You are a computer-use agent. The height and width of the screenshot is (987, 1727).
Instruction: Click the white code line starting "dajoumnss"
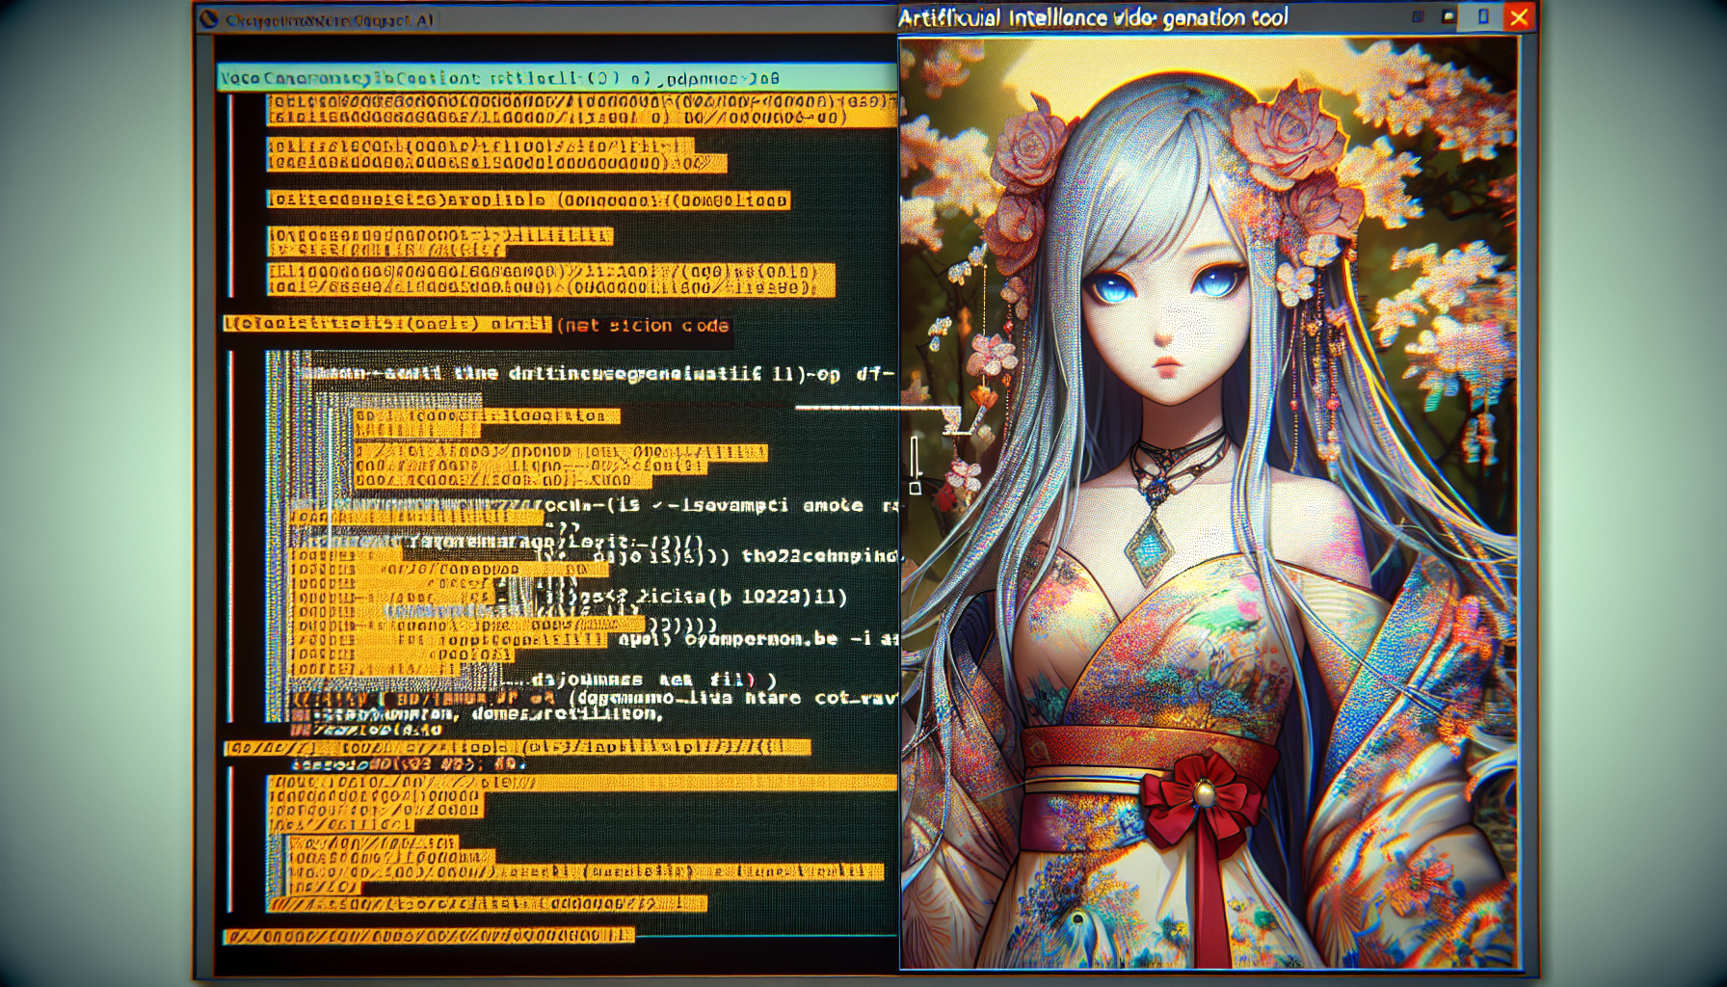pyautogui.click(x=646, y=680)
